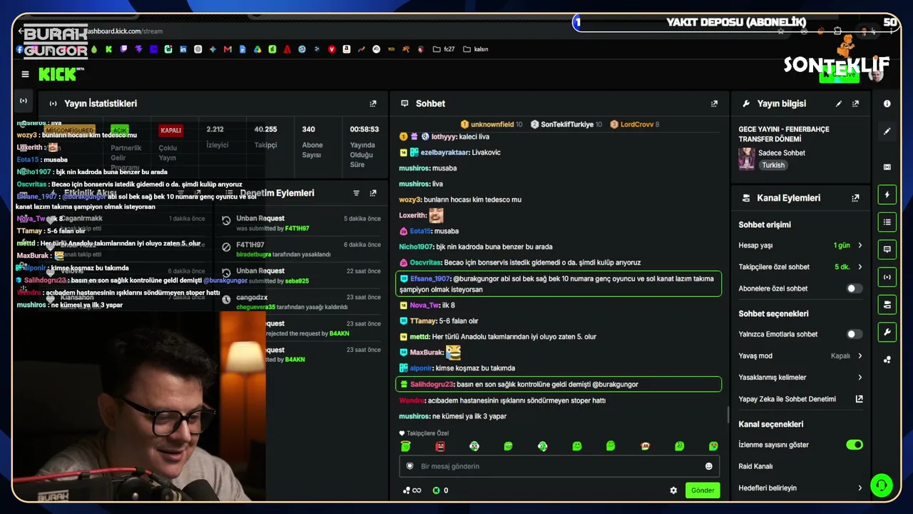913x514 pixels.
Task: Click the pencil edit icon in the right sidebar
Action: click(887, 131)
